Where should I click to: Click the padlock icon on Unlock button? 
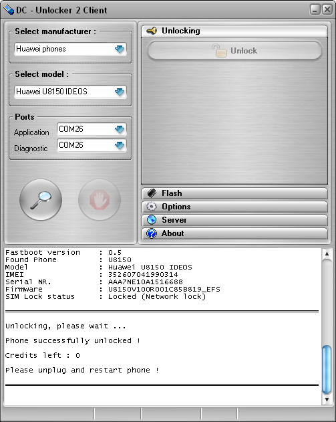(220, 50)
